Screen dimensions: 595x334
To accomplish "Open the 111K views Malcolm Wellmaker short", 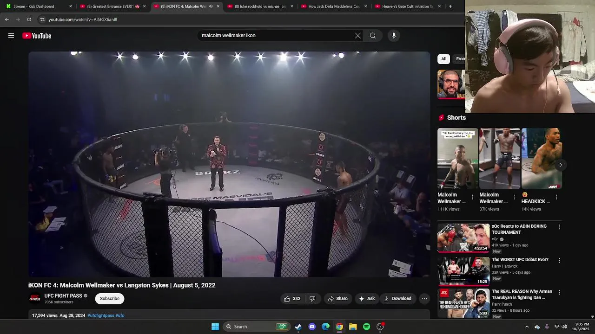I will pyautogui.click(x=457, y=159).
